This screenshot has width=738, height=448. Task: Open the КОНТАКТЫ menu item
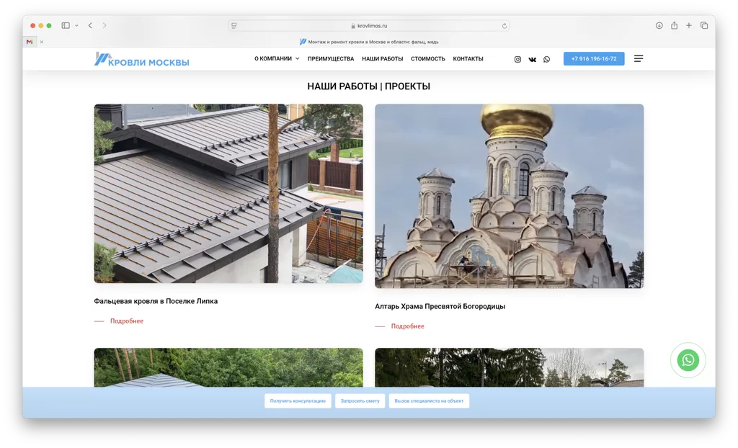[468, 59]
